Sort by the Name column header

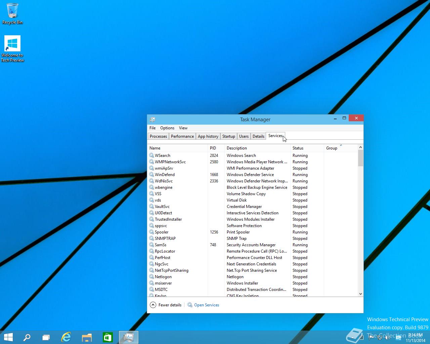pyautogui.click(x=178, y=148)
